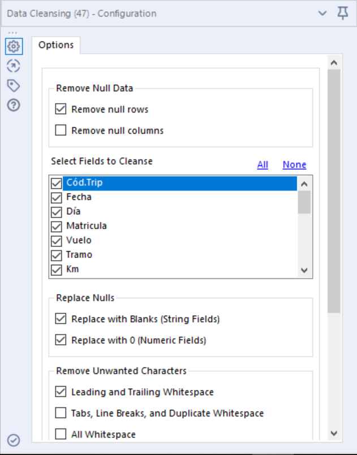Enable Remove null columns
The image size is (357, 455).
point(61,131)
